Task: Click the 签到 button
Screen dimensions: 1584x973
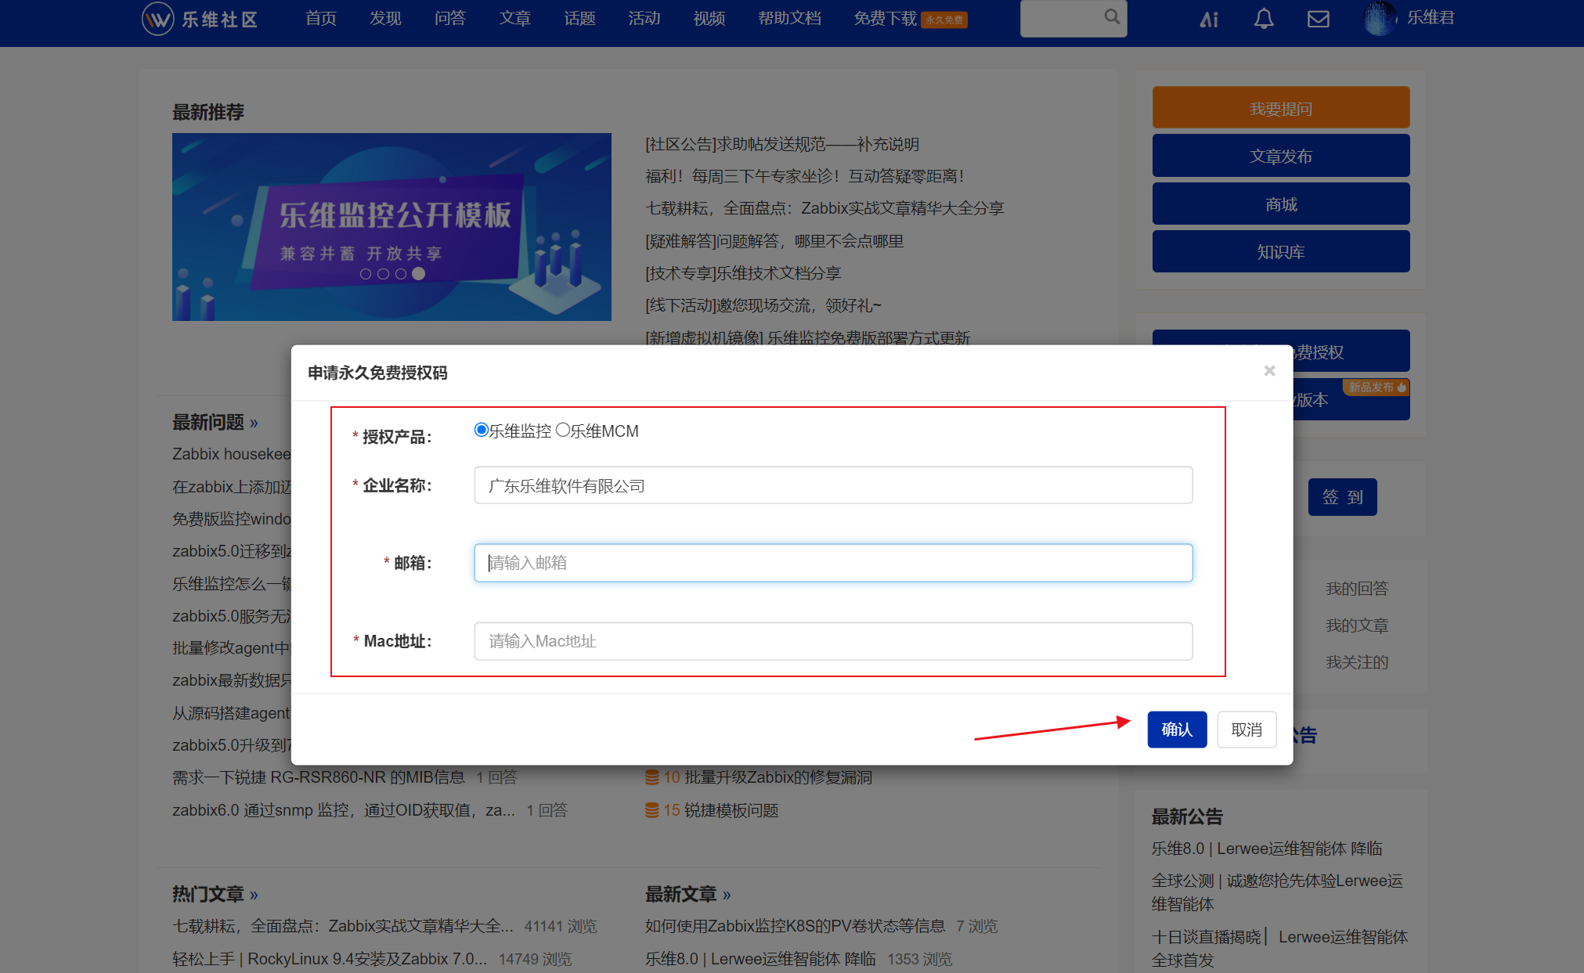Action: (x=1342, y=497)
